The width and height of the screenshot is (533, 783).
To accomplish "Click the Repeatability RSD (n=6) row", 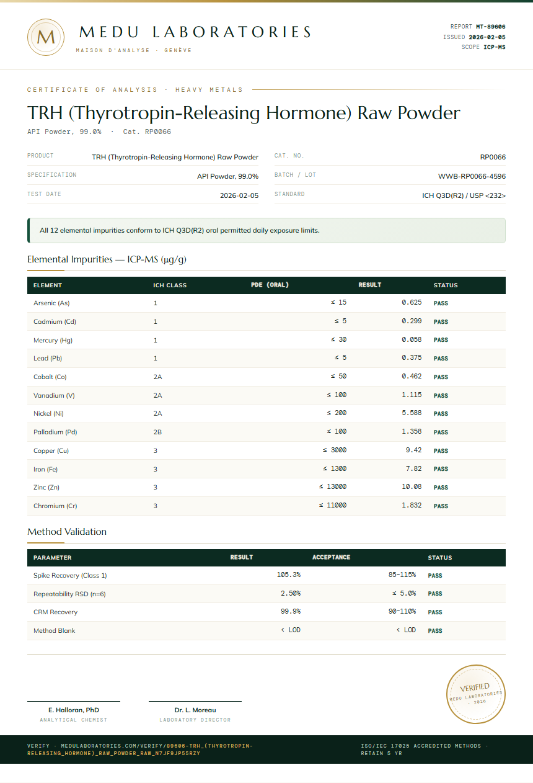I will pyautogui.click(x=266, y=594).
